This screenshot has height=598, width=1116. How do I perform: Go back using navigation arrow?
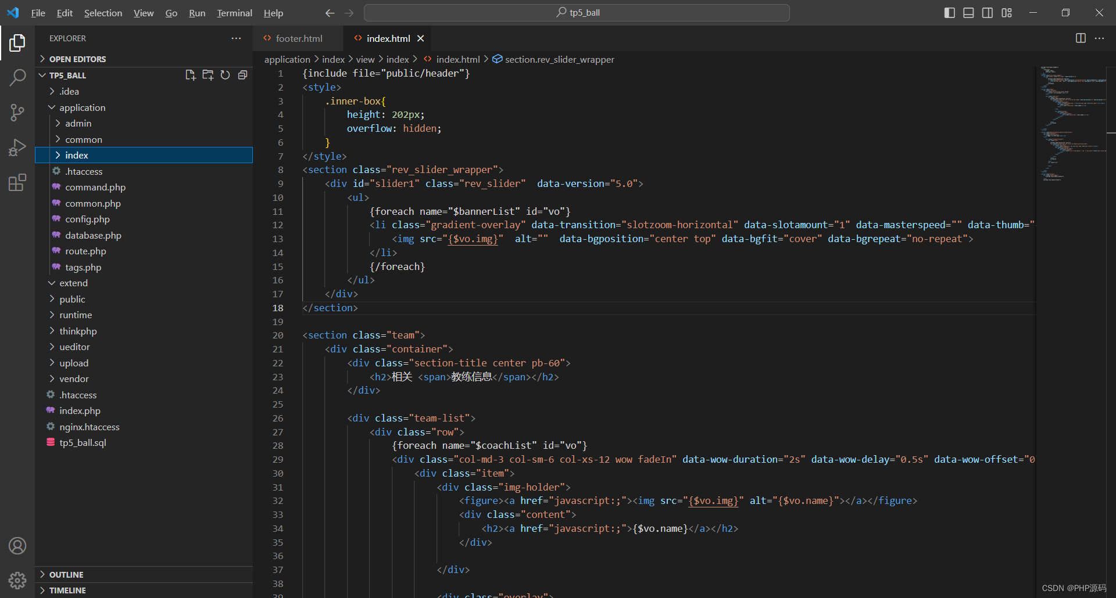[x=330, y=13]
